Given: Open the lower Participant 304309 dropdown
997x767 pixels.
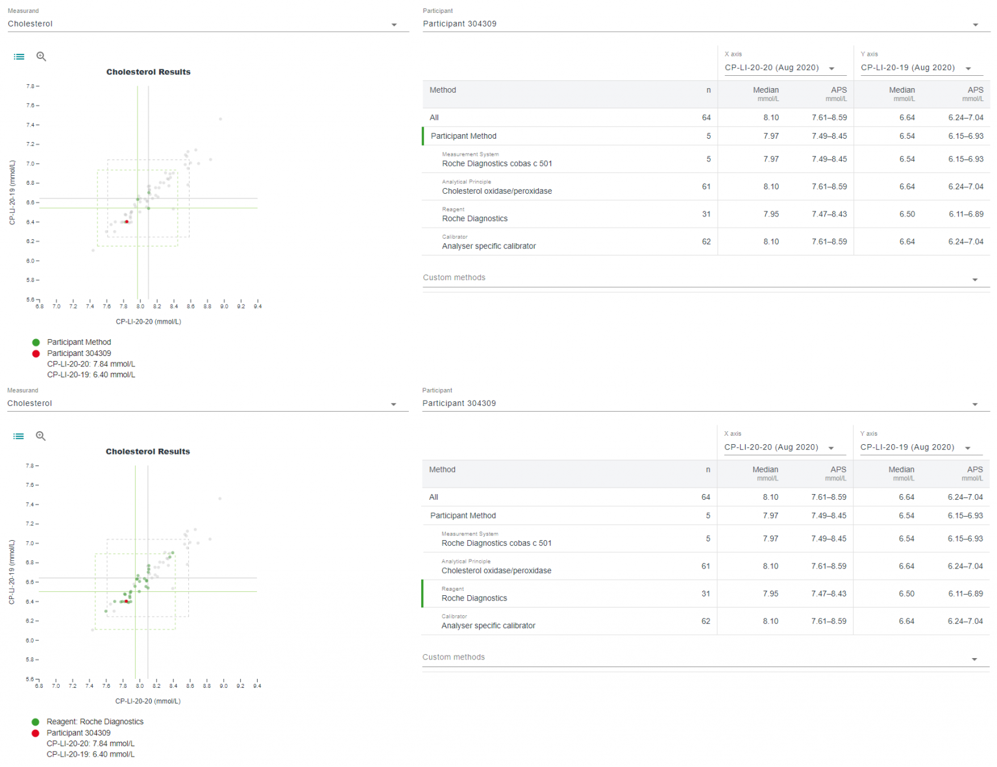Looking at the screenshot, I should (x=706, y=403).
